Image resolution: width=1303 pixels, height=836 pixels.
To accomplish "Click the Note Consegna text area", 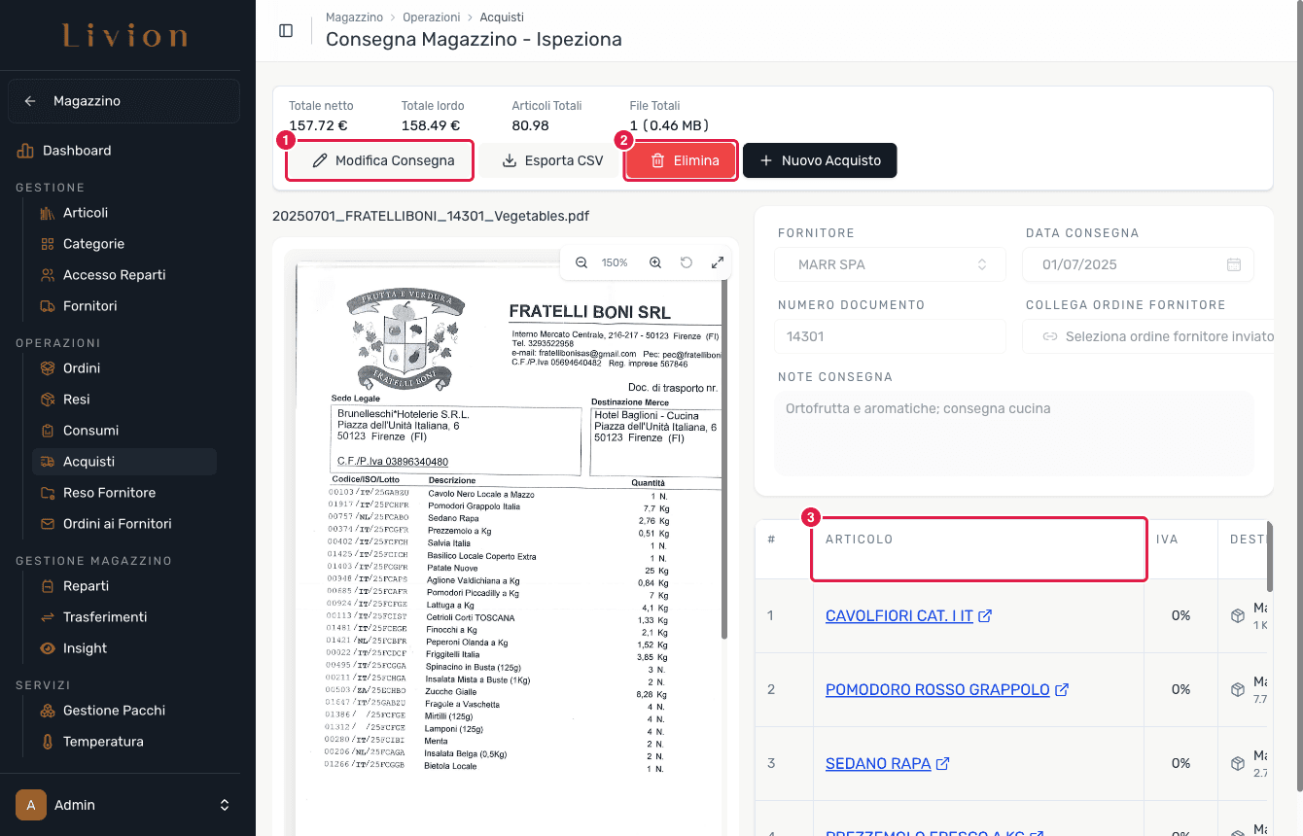I will [x=1014, y=433].
